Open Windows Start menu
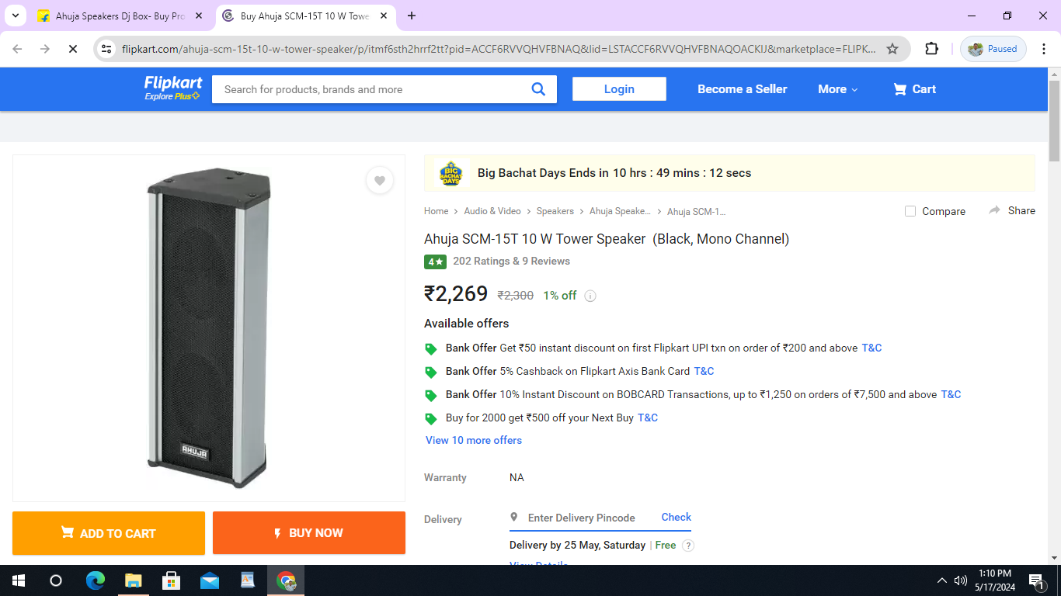The image size is (1061, 596). coord(18,580)
